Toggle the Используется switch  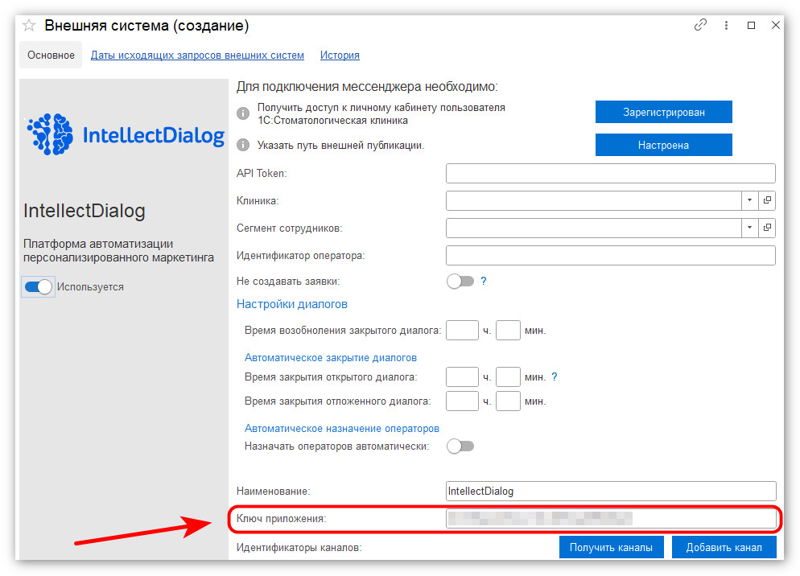point(39,286)
